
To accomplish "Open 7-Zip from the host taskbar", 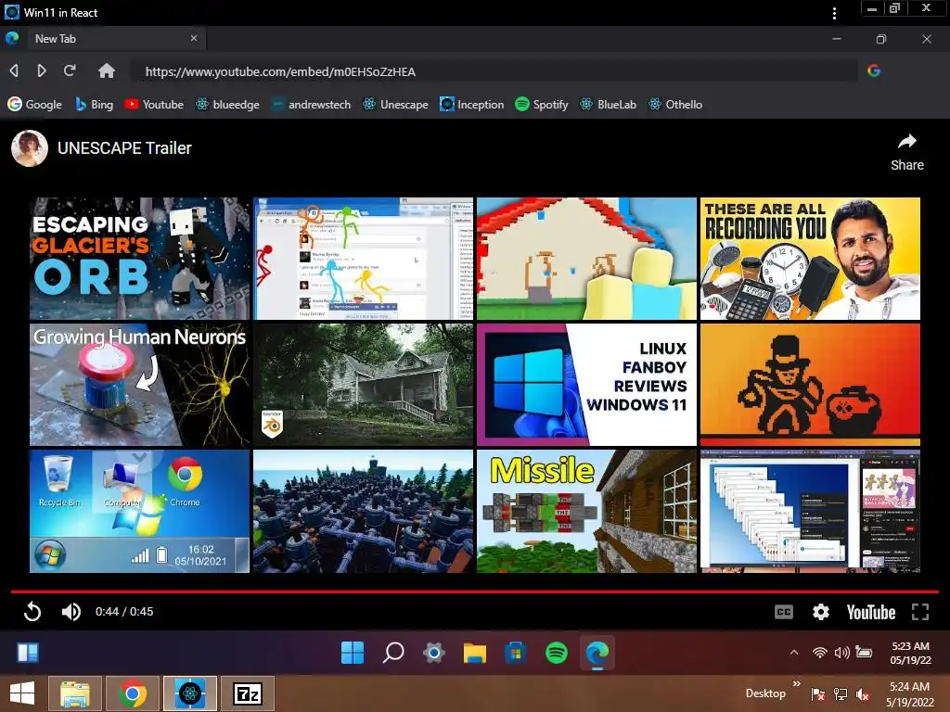I will [x=248, y=693].
